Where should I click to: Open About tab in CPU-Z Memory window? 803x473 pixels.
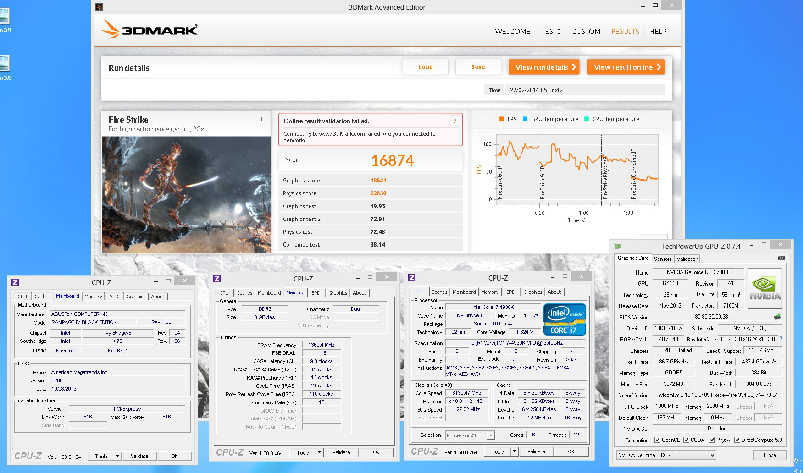coord(360,293)
